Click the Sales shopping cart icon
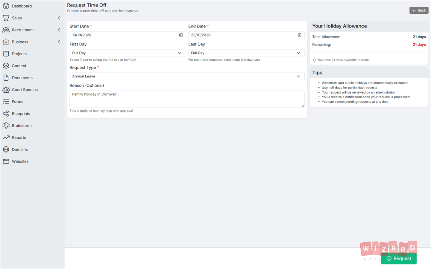Image resolution: width=431 pixels, height=269 pixels. click(6, 18)
